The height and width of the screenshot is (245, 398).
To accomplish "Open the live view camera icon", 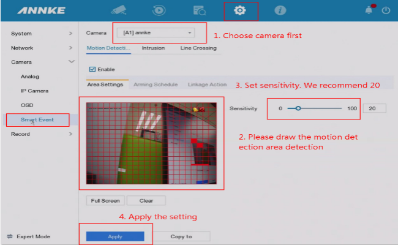I will [x=119, y=10].
